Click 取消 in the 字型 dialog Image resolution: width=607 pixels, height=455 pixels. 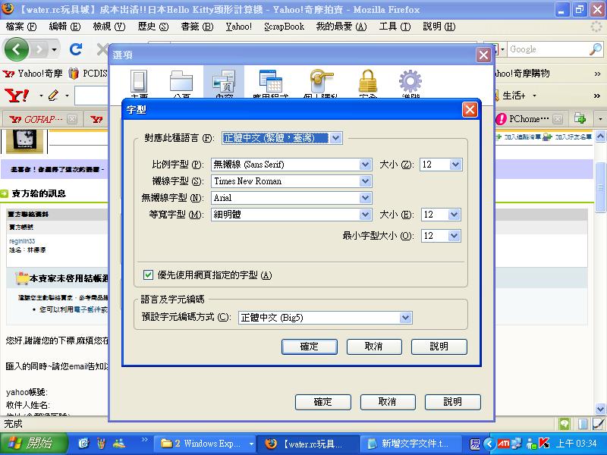(x=373, y=347)
